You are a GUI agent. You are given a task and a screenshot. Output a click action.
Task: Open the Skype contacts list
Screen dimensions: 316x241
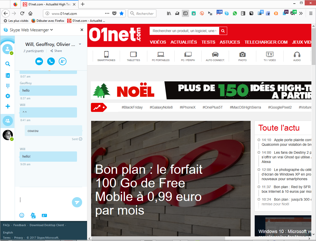point(8,75)
